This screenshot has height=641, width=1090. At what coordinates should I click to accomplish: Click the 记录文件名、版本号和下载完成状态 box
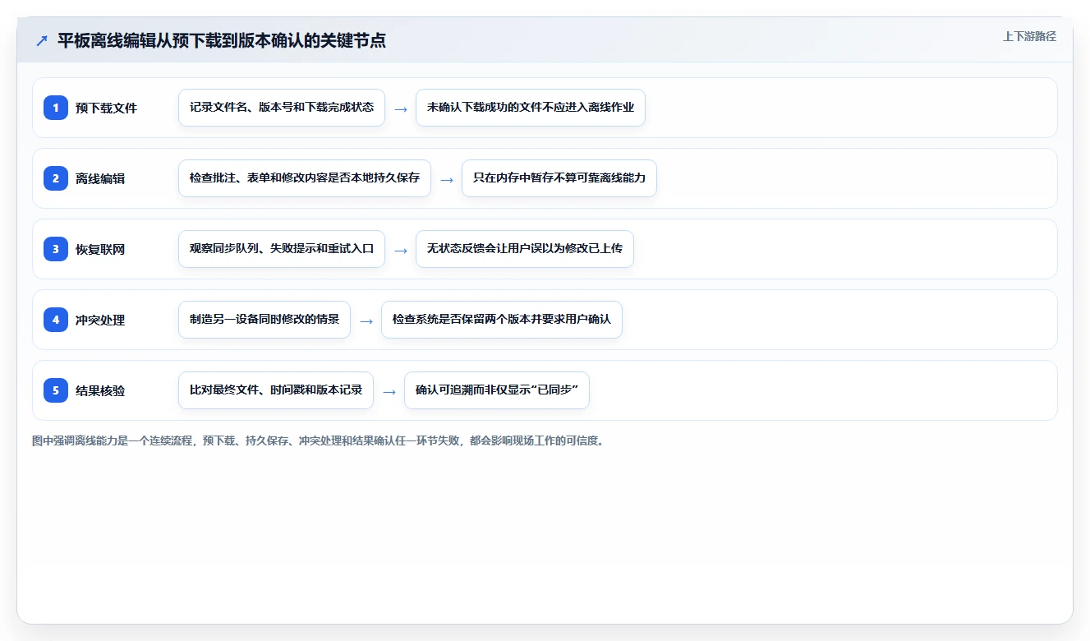[x=282, y=108]
